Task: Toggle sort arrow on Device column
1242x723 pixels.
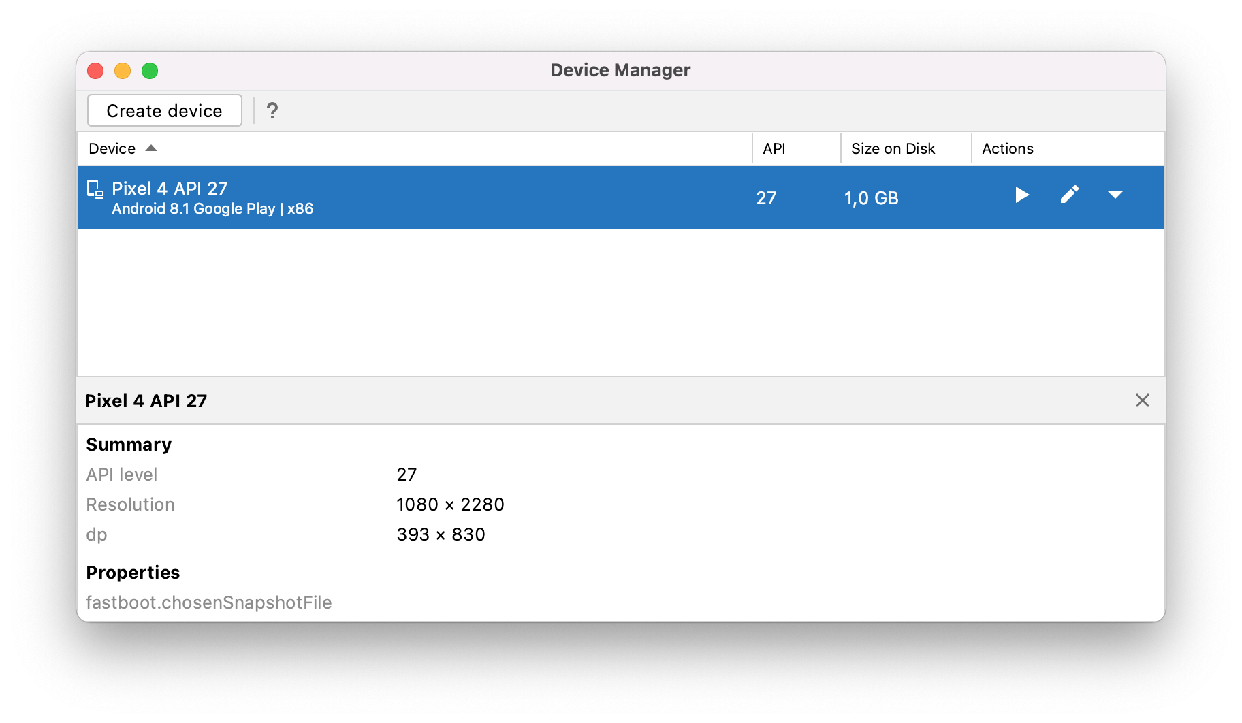Action: tap(151, 148)
